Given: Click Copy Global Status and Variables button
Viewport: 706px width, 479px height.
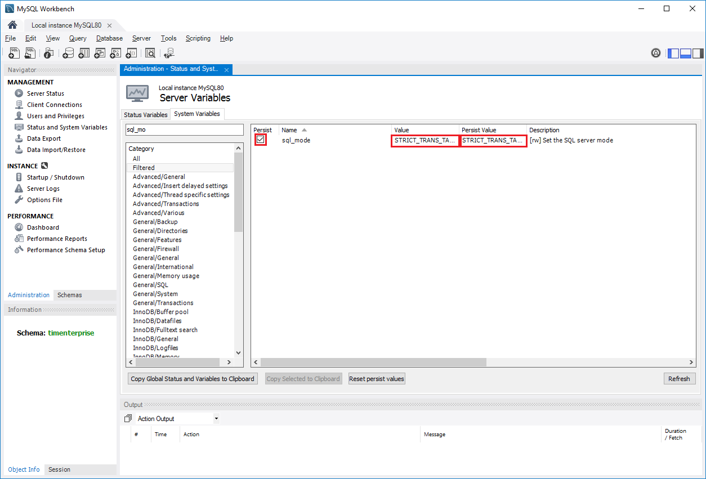Looking at the screenshot, I should tap(193, 379).
